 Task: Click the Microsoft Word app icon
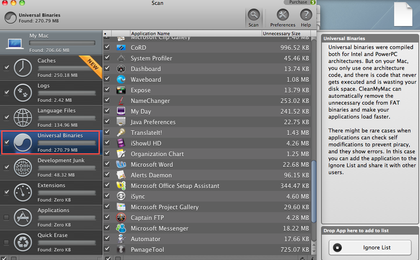(121, 164)
